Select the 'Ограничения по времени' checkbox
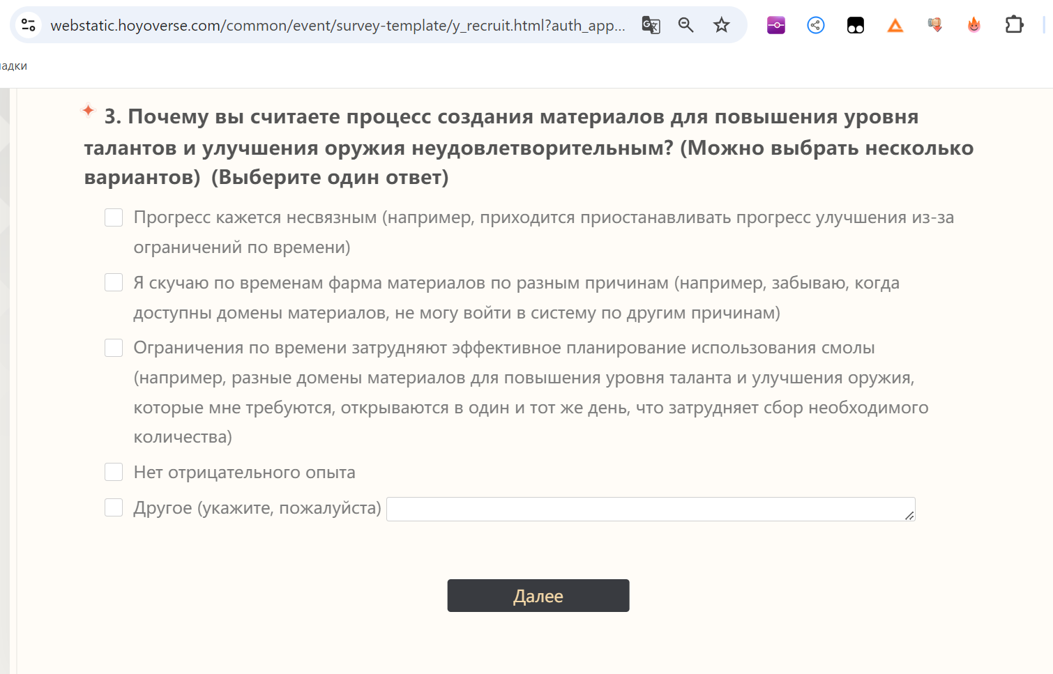Viewport: 1053px width, 674px height. click(114, 348)
